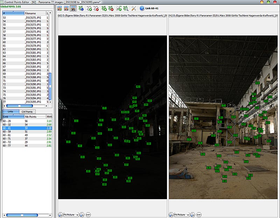Click the EXIF button under right image
This screenshot has width=280, height=218.
click(198, 214)
